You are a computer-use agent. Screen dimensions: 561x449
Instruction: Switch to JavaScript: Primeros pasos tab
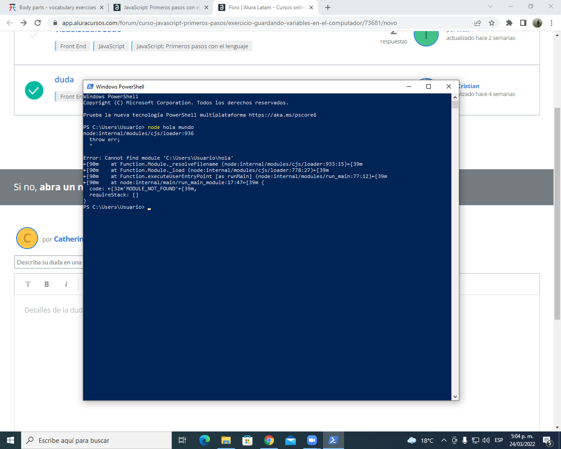click(x=160, y=7)
